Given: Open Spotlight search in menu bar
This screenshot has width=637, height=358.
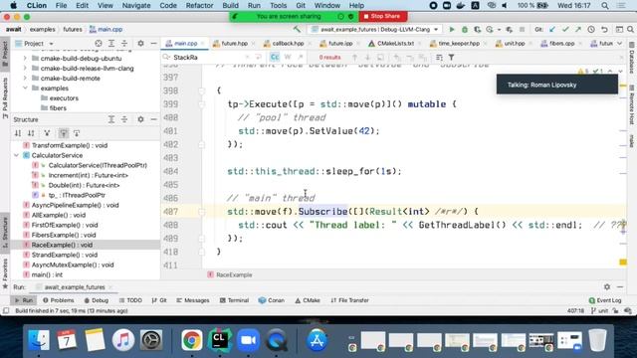Looking at the screenshot, I should click(x=605, y=5).
